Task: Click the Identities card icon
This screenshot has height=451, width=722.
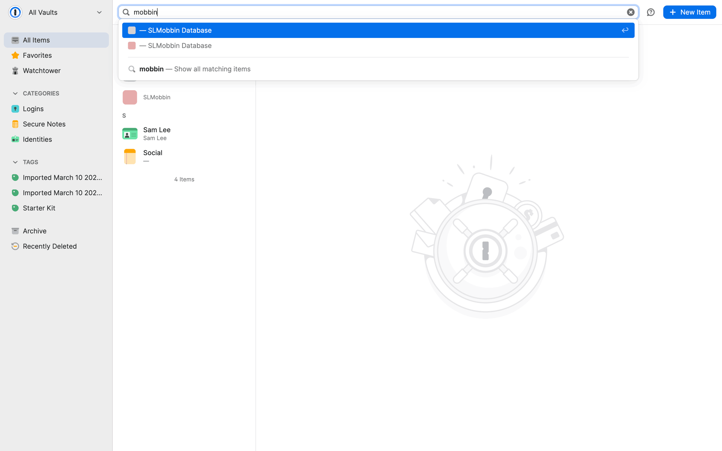Action: 15,139
